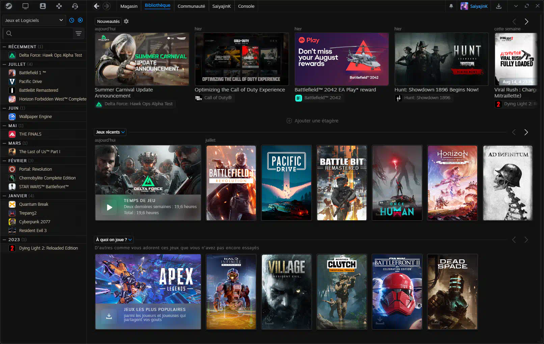544x344 pixels.
Task: Click the monitor view icon in top bar
Action: point(25,6)
